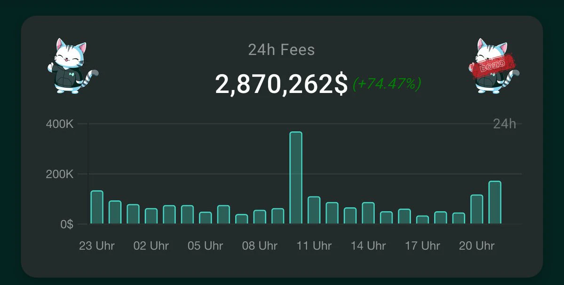564x285 pixels.
Task: Click the "23 Uhr" time label
Action: pyautogui.click(x=97, y=246)
